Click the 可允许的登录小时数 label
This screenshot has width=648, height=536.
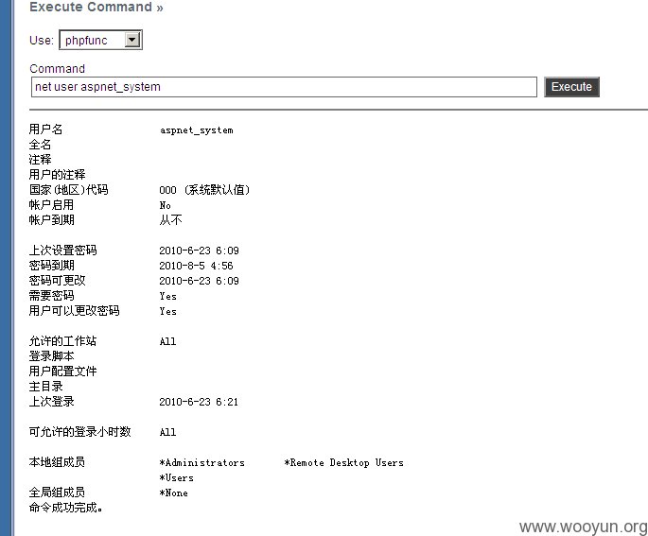[x=79, y=432]
